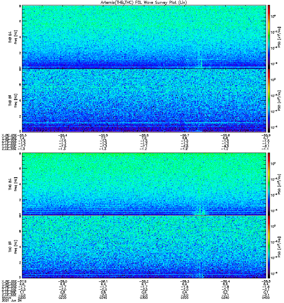
Task: Click the X_RE_GSE value '-58.2' under THC panels
Action: point(144,281)
